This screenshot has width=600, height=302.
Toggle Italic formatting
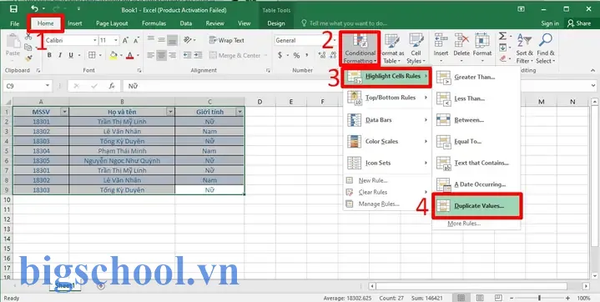click(60, 56)
